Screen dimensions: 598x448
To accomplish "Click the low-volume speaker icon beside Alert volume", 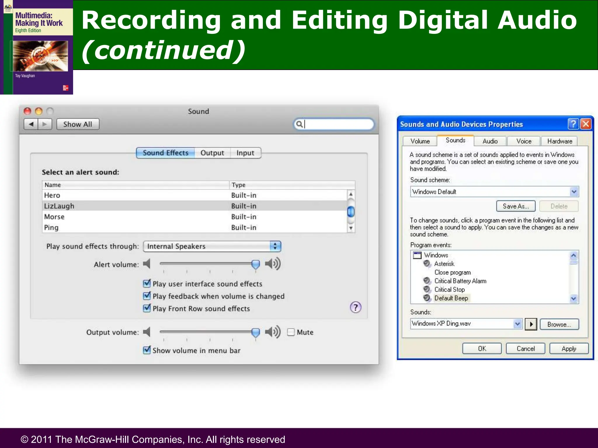I will coord(147,264).
